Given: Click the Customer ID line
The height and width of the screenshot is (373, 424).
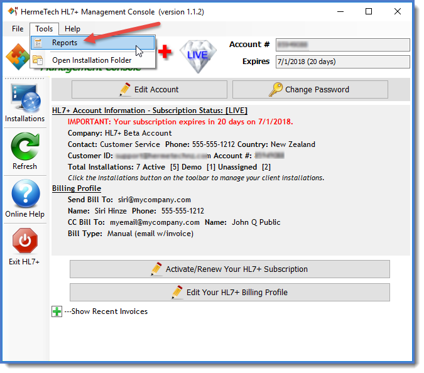Looking at the screenshot, I should [x=176, y=156].
